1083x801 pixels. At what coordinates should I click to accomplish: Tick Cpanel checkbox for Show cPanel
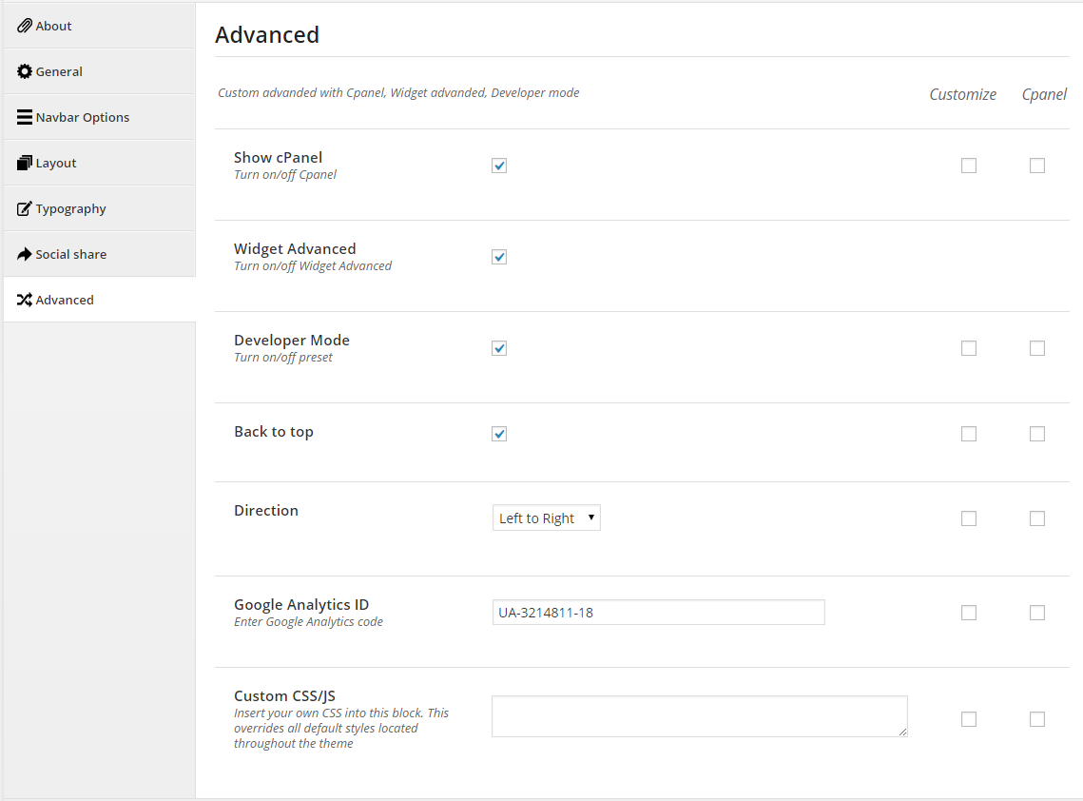coord(1036,166)
